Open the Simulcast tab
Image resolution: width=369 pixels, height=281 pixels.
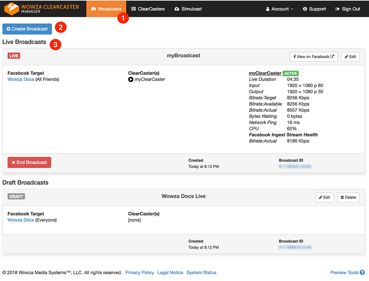[188, 9]
